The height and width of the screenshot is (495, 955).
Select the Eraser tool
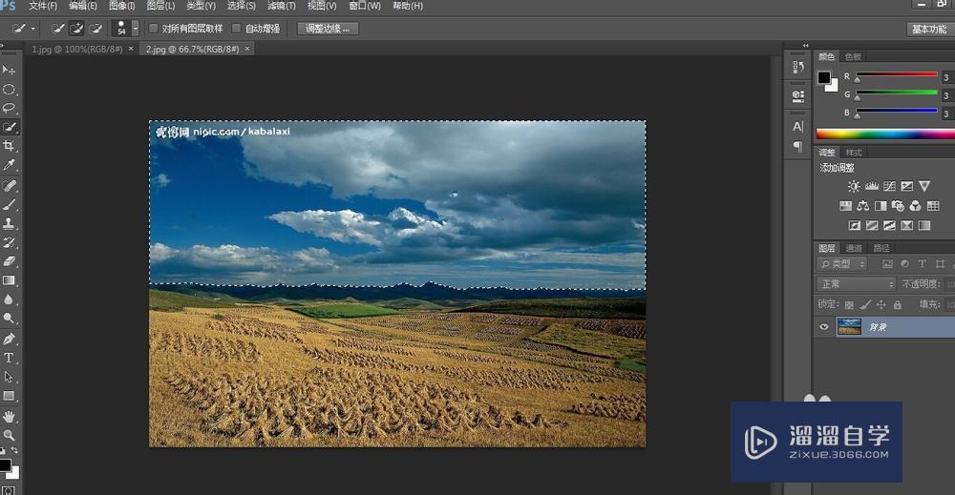[x=10, y=261]
